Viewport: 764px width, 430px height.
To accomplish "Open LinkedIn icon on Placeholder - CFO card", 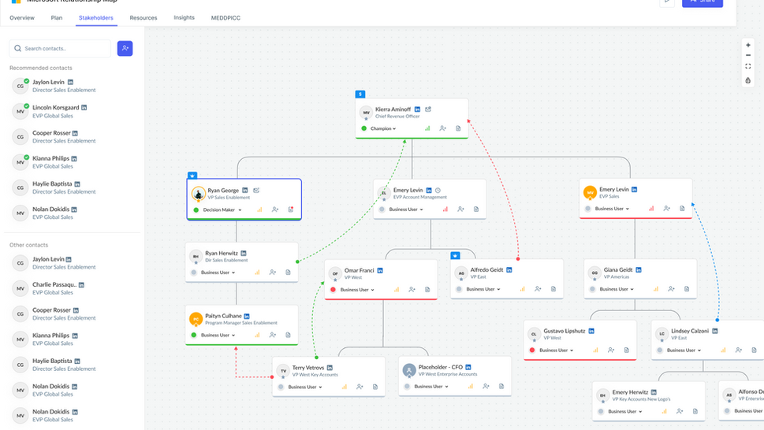I will coord(468,367).
